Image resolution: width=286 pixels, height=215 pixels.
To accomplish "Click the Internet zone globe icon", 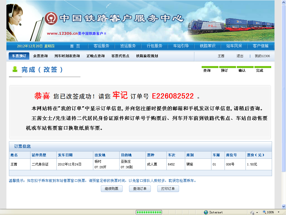I will click(x=206, y=212).
